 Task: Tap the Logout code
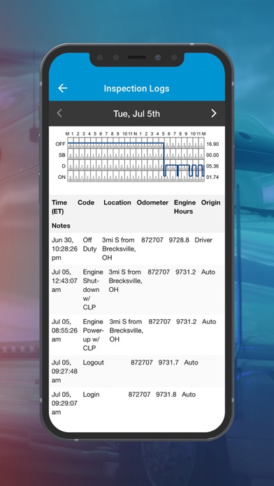click(x=93, y=362)
